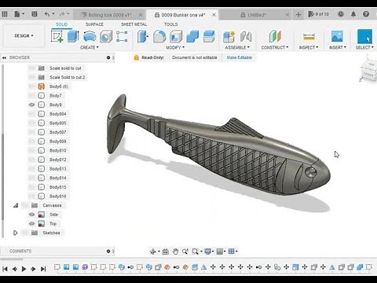Click the Insert image icon
The height and width of the screenshot is (283, 377).
coord(337,36)
